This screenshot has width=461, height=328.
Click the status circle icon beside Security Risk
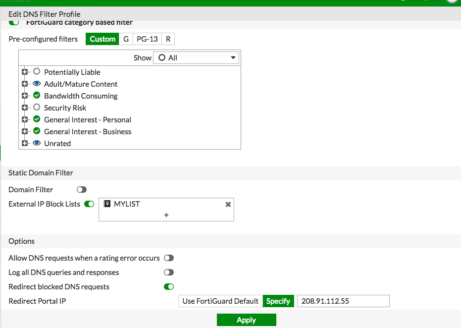point(36,108)
